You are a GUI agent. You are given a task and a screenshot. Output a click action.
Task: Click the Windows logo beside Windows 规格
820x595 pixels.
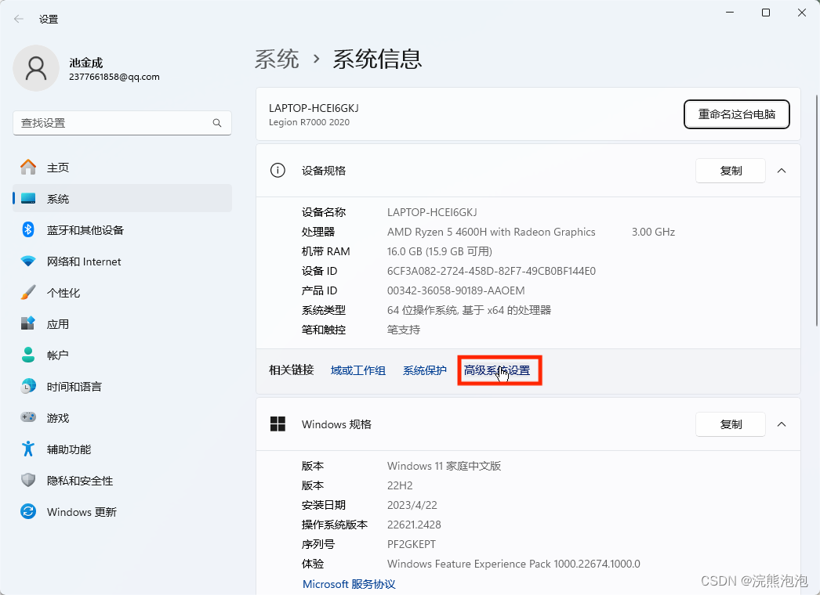coord(278,424)
